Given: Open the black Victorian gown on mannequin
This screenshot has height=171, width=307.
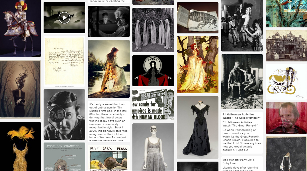Looking at the screenshot, I should coord(198,127).
